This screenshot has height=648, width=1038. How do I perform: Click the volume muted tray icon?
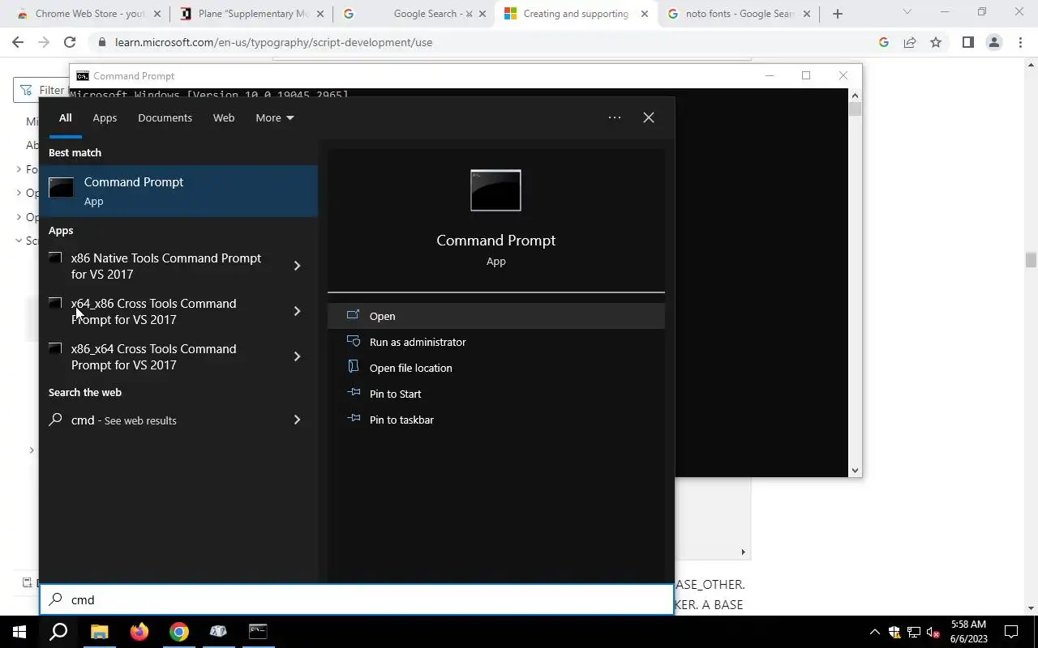click(933, 632)
